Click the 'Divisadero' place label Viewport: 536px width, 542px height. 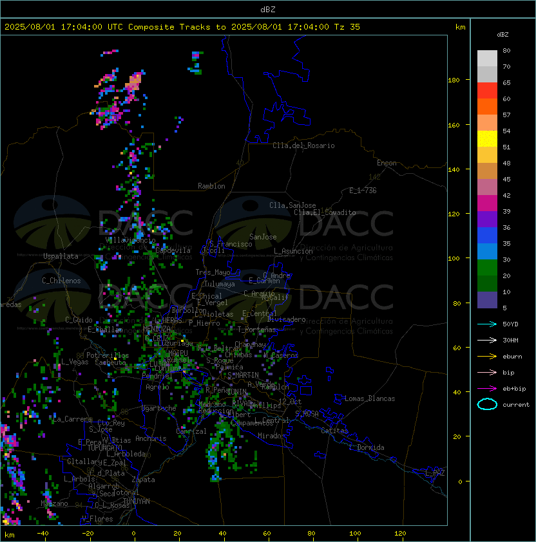[x=287, y=319]
